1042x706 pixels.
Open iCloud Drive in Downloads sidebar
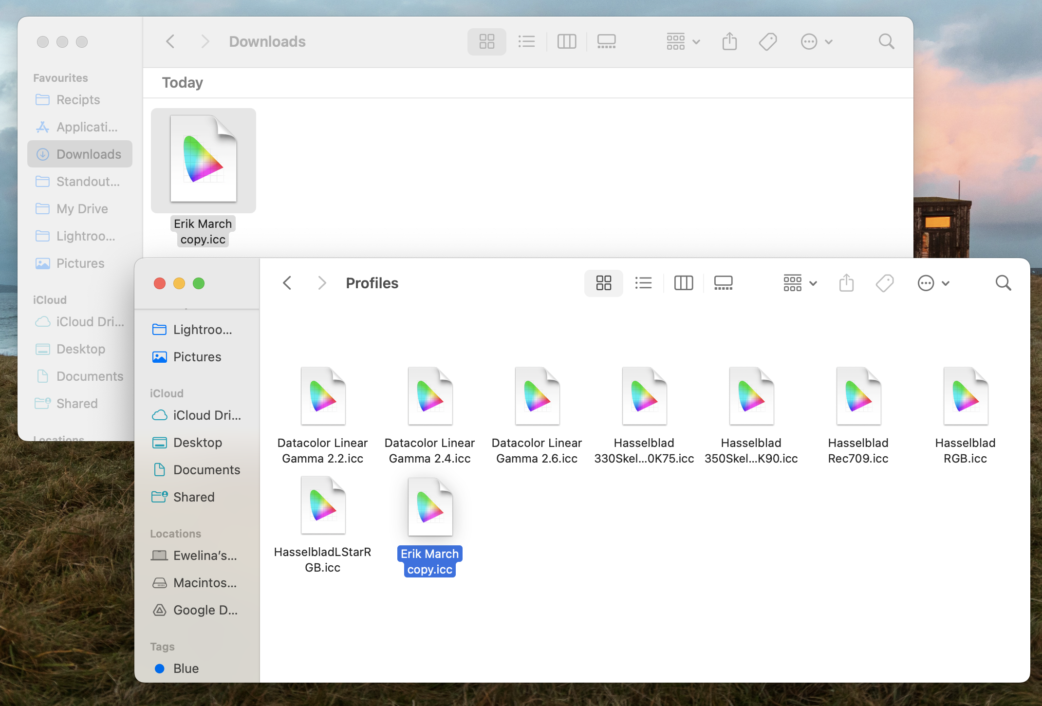[x=80, y=322]
